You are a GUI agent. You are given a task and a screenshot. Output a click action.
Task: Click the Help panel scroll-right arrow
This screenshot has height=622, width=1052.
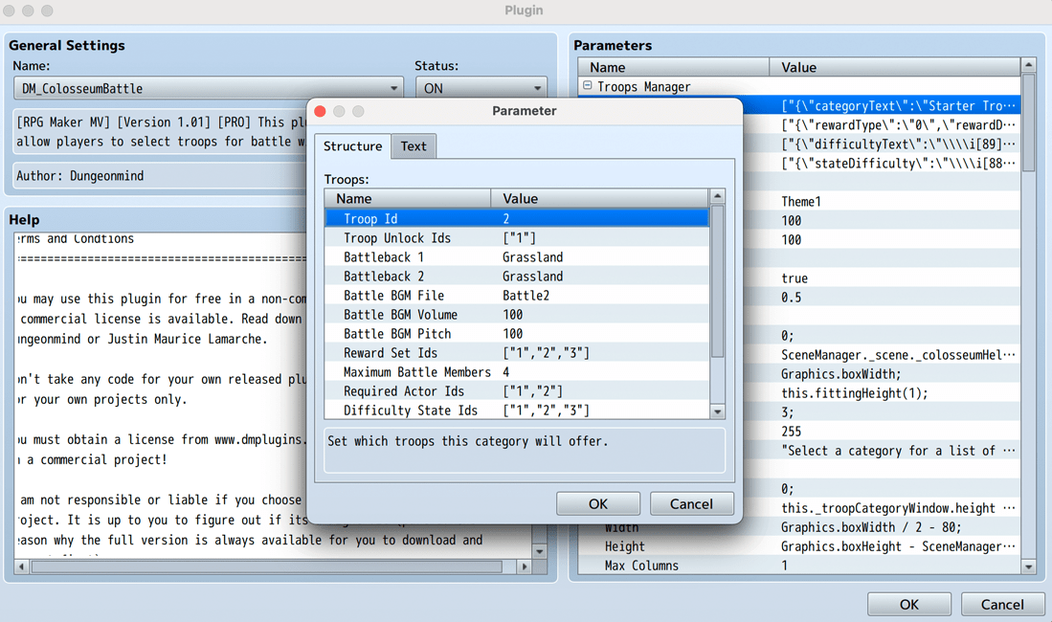coord(524,567)
